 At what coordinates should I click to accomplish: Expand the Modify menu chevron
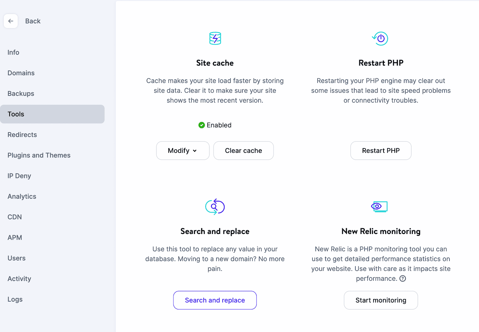pos(195,150)
